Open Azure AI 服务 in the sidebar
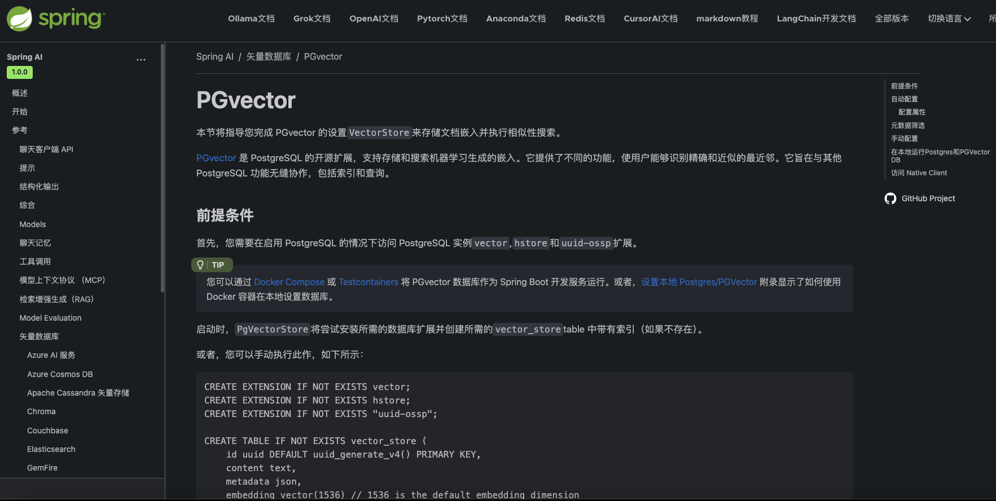Image resolution: width=996 pixels, height=501 pixels. click(x=51, y=355)
